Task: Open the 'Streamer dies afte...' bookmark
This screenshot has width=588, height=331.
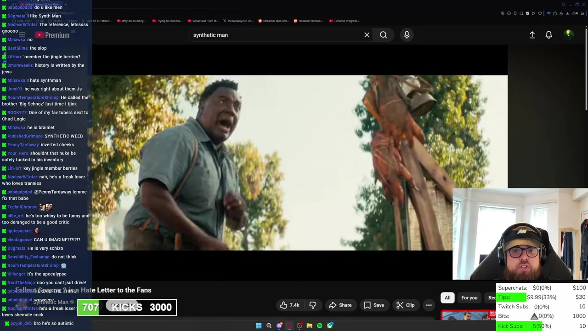Action: [273, 21]
